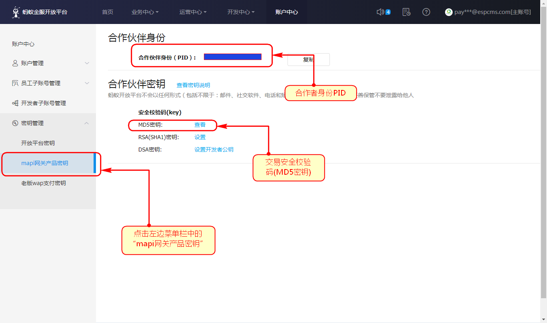The height and width of the screenshot is (323, 547).
Task: Click the MD5密钥 label
Action: (x=150, y=125)
